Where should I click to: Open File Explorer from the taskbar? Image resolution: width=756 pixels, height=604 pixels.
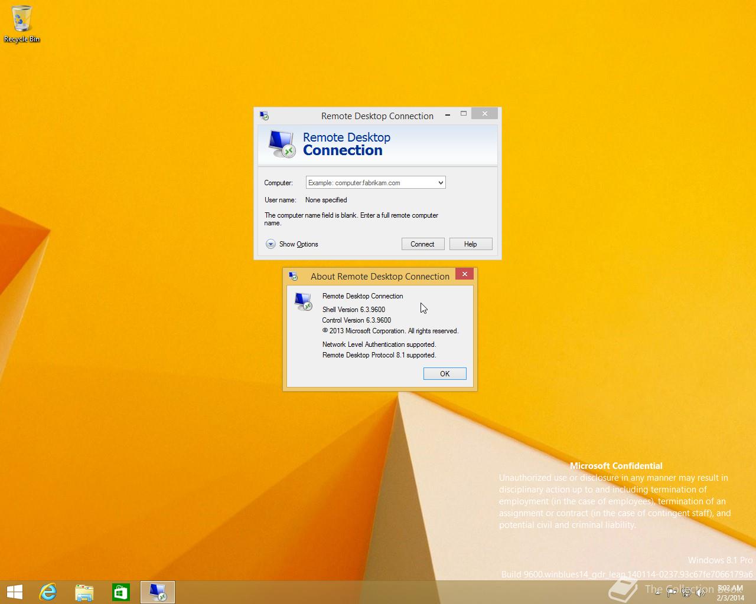pyautogui.click(x=84, y=592)
